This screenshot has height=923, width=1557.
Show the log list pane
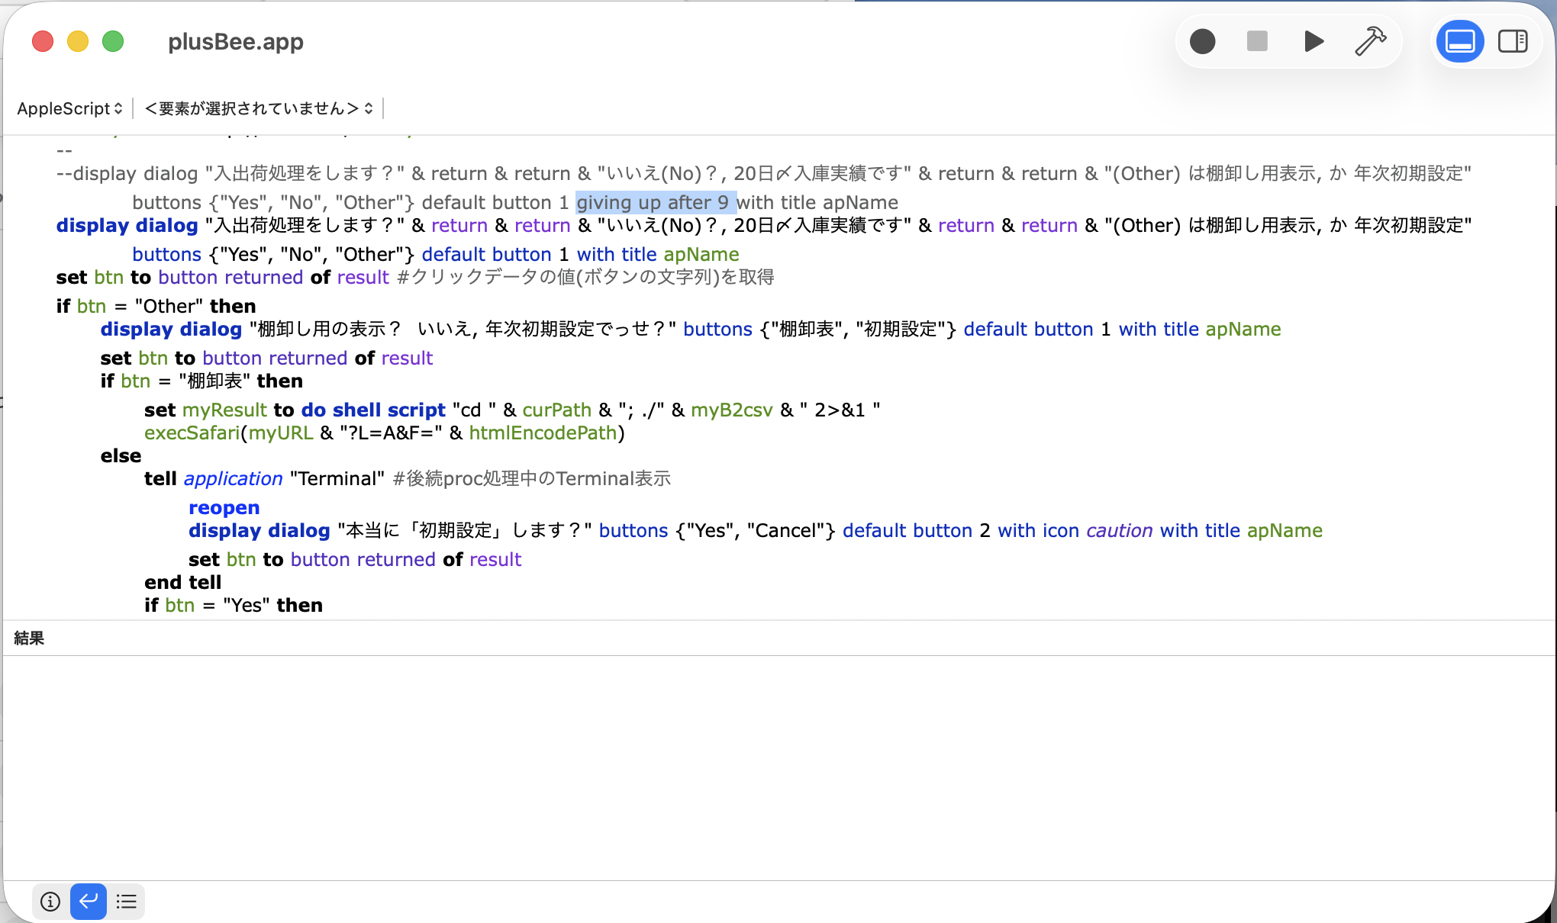click(126, 902)
